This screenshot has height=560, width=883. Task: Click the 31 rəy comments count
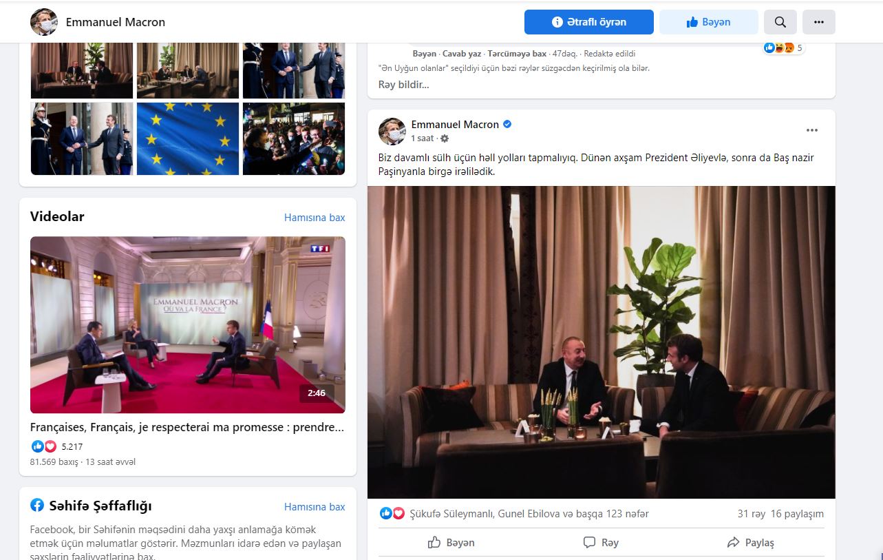pyautogui.click(x=752, y=514)
